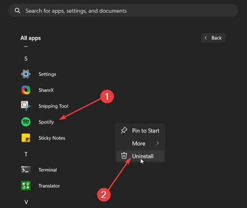247x208 pixels.
Task: Click the Spotify app label
Action: 46,122
